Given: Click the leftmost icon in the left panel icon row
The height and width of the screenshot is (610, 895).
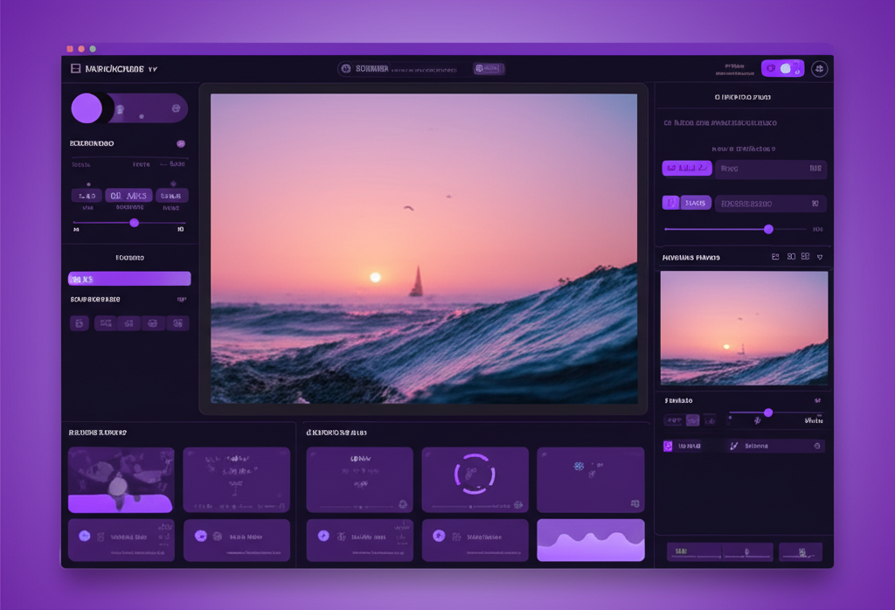Looking at the screenshot, I should [x=78, y=323].
